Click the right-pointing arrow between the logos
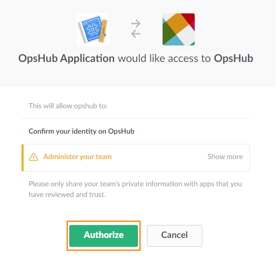 click(x=136, y=24)
